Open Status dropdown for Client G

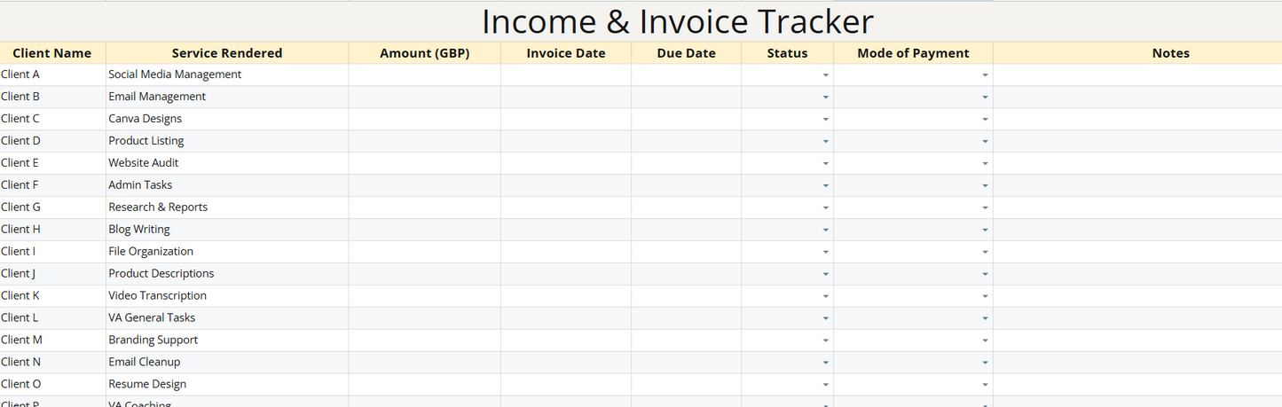[825, 208]
